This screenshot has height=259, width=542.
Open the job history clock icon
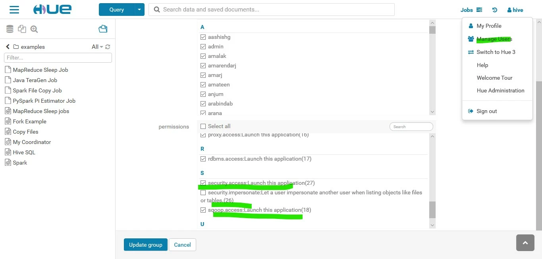(x=494, y=10)
